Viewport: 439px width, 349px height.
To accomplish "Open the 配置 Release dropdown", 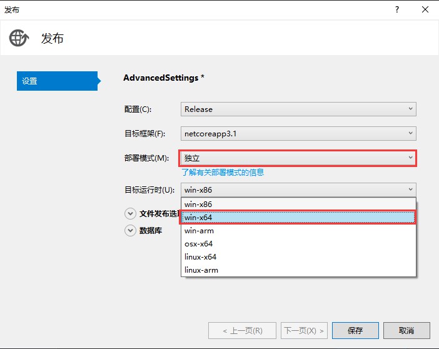I will [x=298, y=109].
